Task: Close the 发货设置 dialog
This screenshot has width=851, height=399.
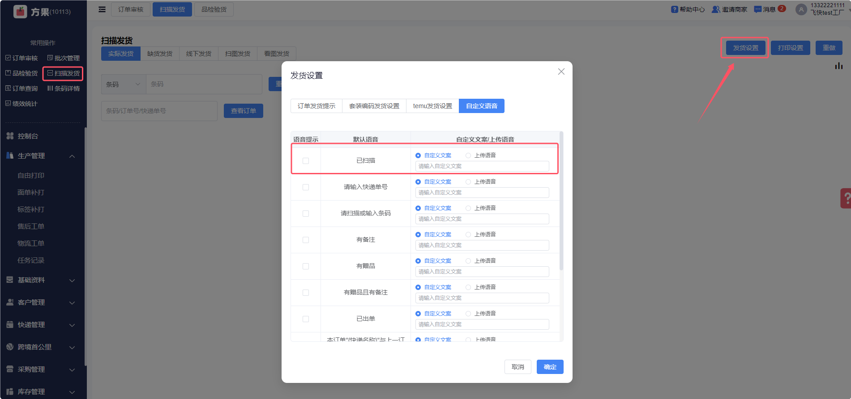Action: point(561,71)
